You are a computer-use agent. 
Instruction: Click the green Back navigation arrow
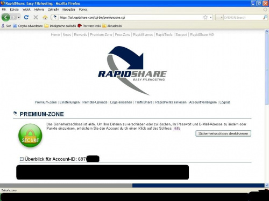pos(6,17)
